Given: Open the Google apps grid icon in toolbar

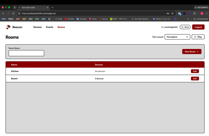Looking at the screenshot, I should [184, 13].
